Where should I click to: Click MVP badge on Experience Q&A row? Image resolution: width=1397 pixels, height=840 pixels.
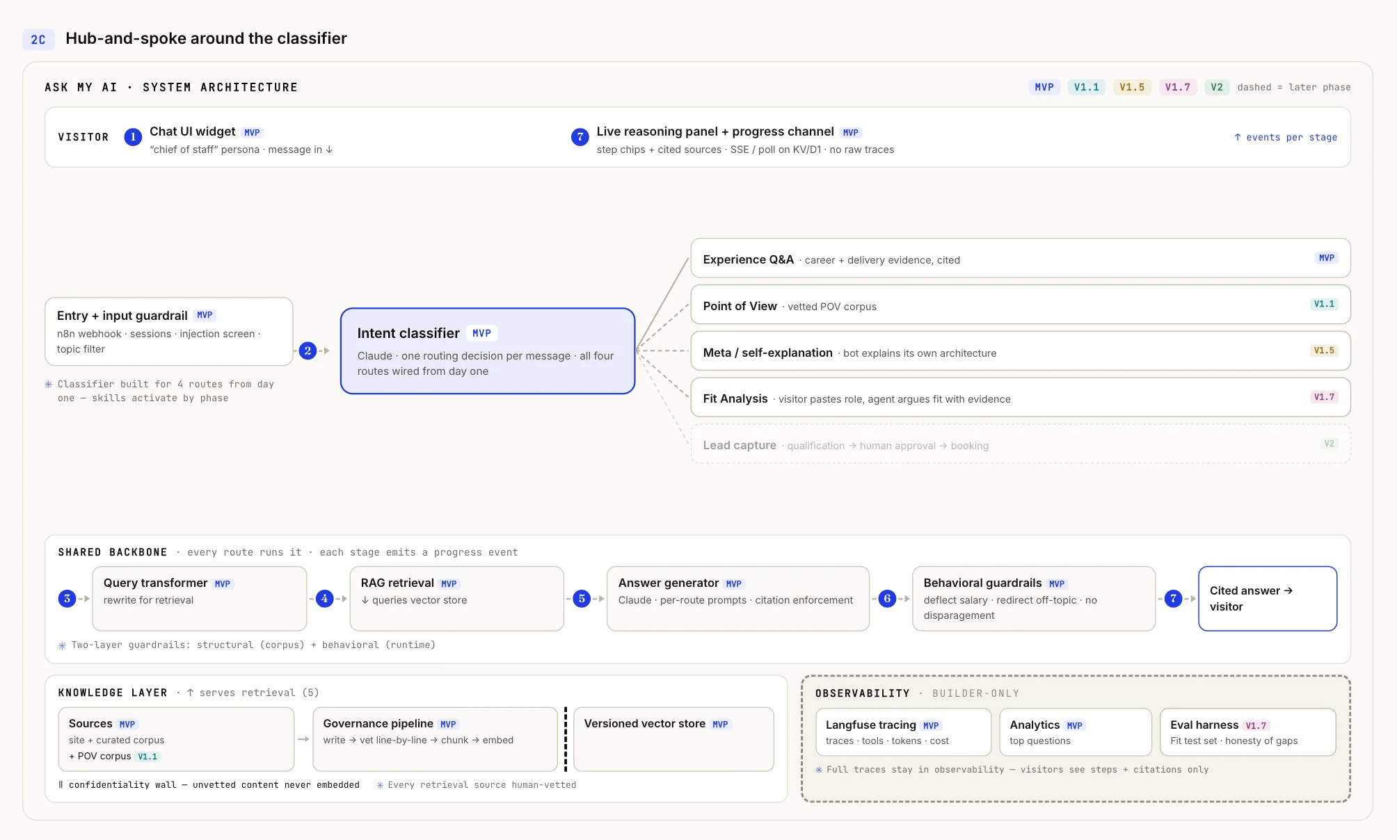pos(1327,258)
